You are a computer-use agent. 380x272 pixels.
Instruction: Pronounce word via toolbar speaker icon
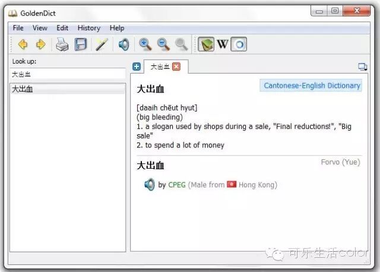(x=123, y=45)
